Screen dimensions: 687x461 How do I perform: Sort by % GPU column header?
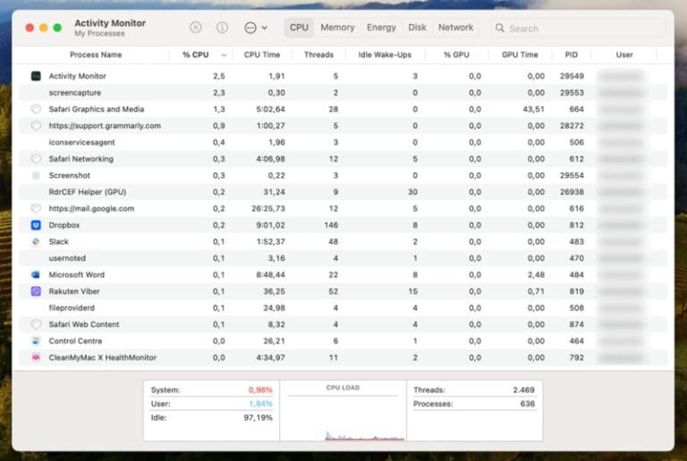tap(456, 54)
